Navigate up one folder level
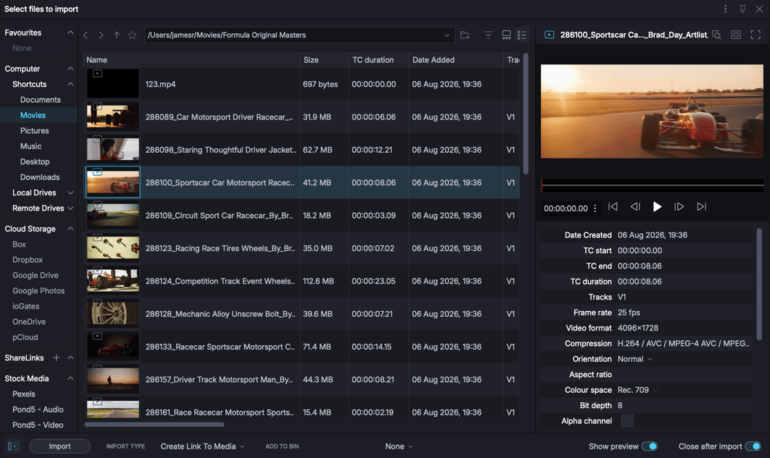 coord(117,35)
